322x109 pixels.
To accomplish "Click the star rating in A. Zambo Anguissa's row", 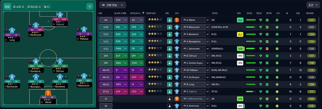I will coord(155,62).
